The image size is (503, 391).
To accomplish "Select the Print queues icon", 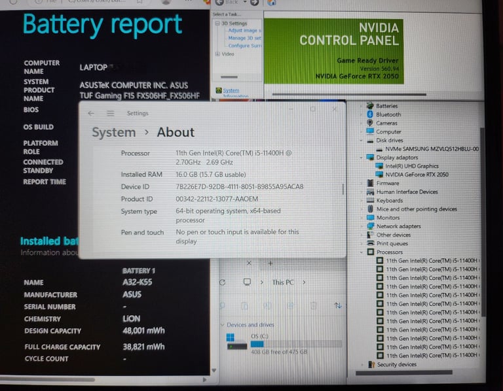I will (x=371, y=243).
